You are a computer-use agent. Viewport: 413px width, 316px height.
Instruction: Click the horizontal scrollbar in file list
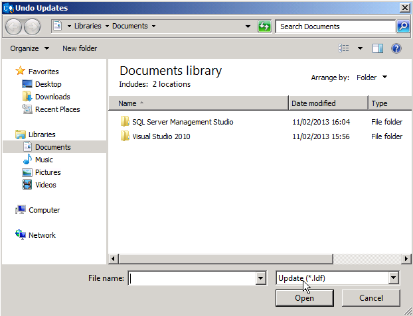259,258
